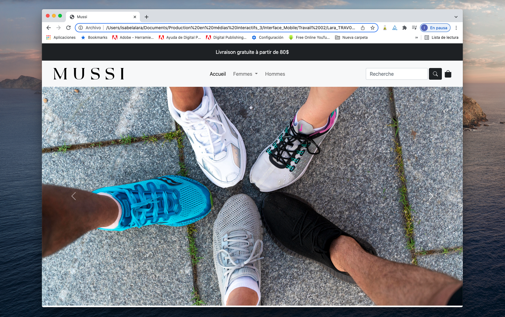505x317 pixels.
Task: Go back to previous page
Action: coord(49,28)
